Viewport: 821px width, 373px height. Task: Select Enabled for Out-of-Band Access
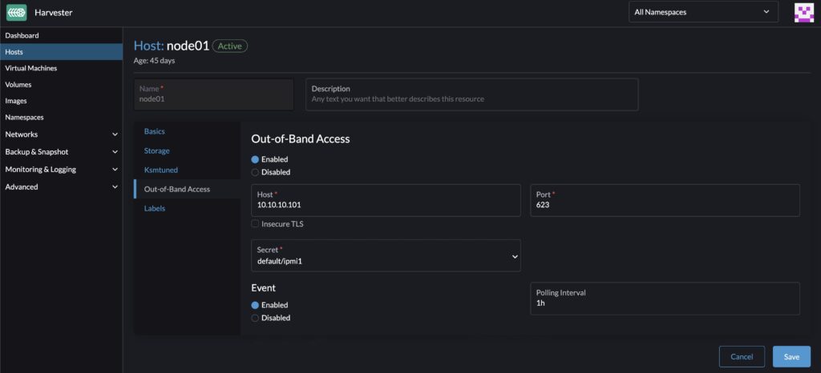[256, 159]
